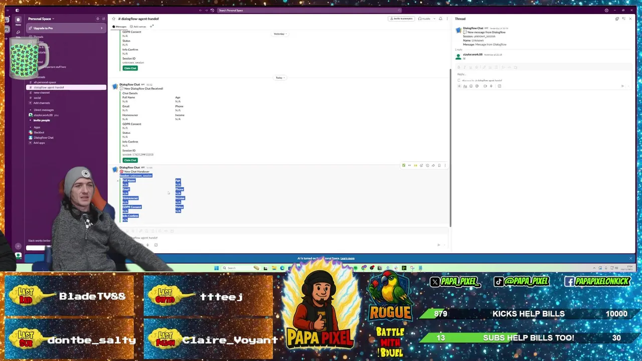Open the Yesterday date dropdown
Image resolution: width=642 pixels, height=361 pixels.
(x=279, y=34)
